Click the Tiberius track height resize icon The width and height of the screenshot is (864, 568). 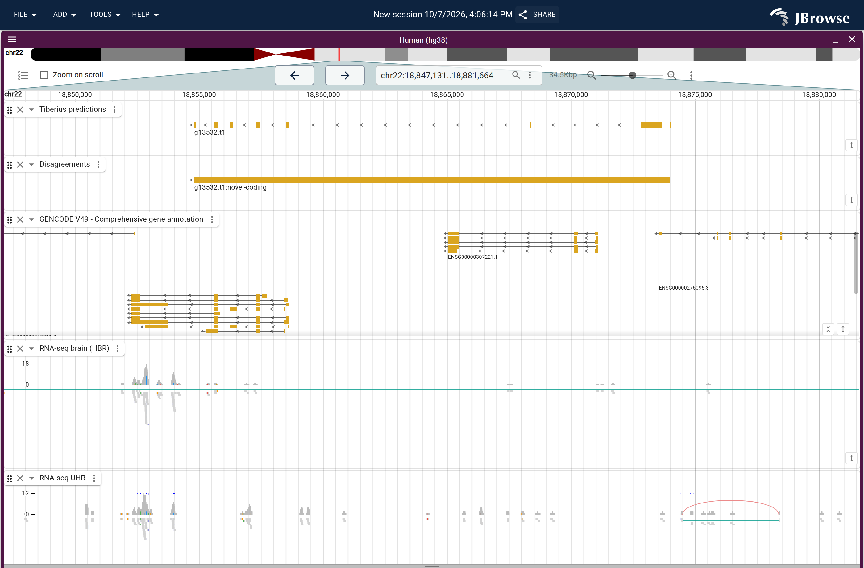(x=851, y=145)
